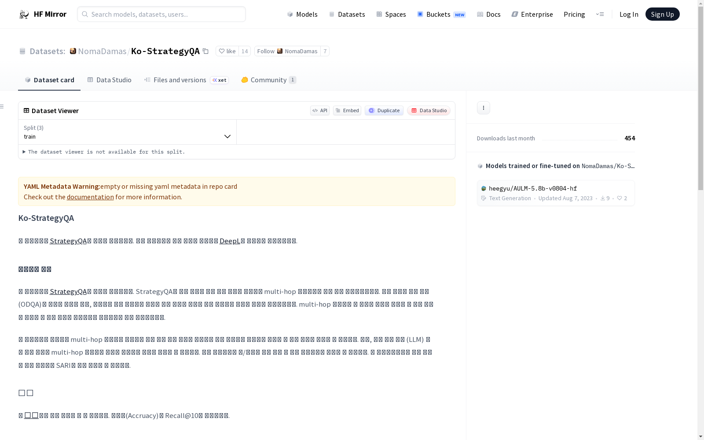Click the heegyu model avatar icon
704x440 pixels.
[484, 188]
